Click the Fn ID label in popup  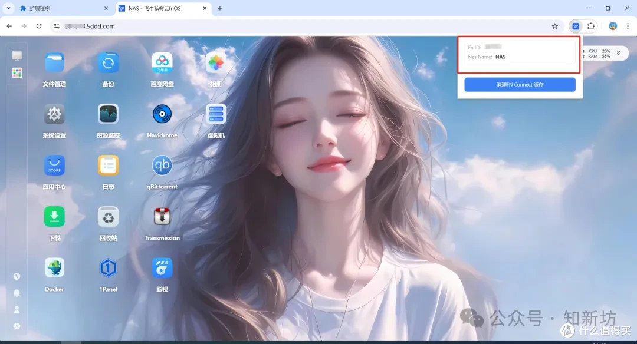pyautogui.click(x=474, y=48)
